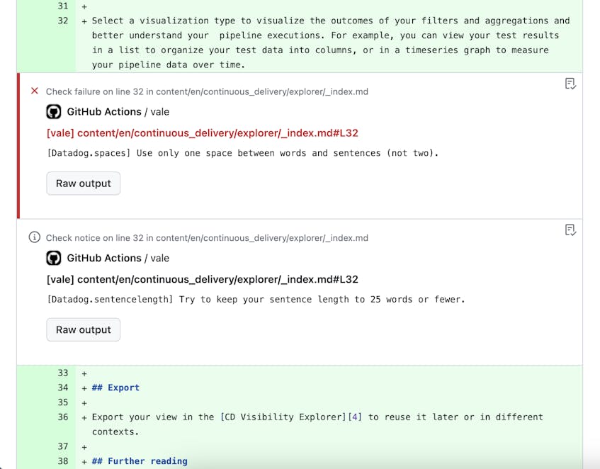Click the Raw output button under sentence length notice
The width and height of the screenshot is (600, 469).
[83, 329]
